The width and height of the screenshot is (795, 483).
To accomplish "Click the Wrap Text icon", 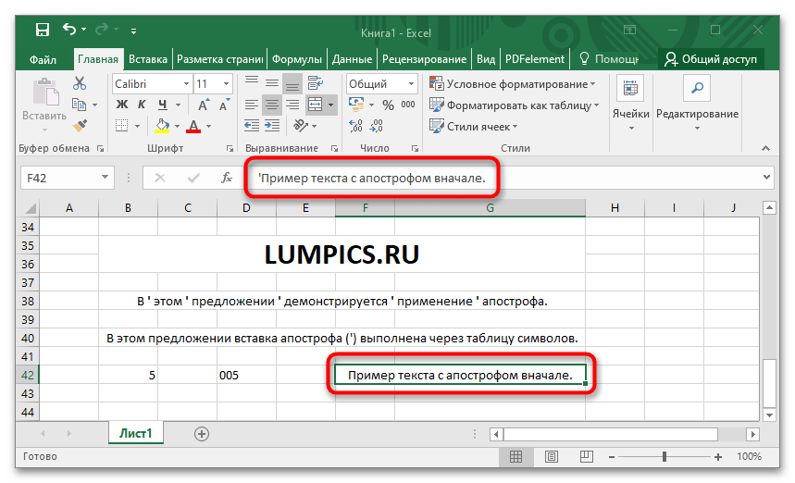I will coord(317,84).
